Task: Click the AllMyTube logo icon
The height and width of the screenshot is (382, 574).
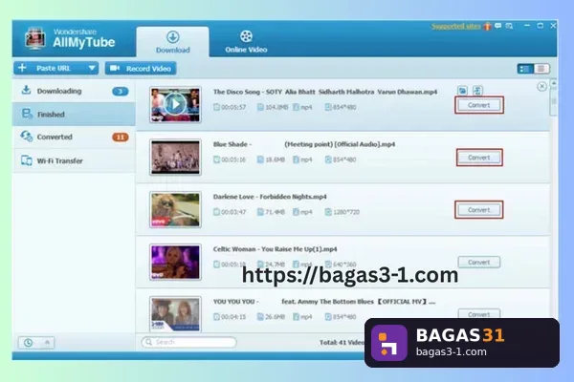Action: 34,38
